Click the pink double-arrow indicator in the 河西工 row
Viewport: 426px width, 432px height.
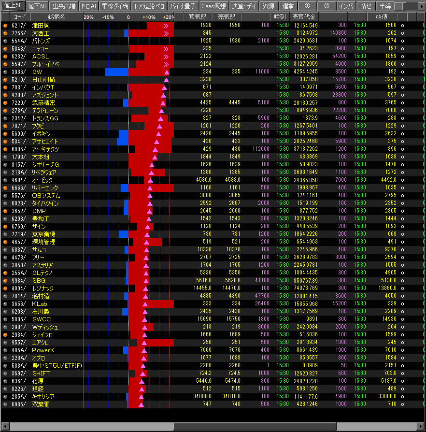click(167, 33)
